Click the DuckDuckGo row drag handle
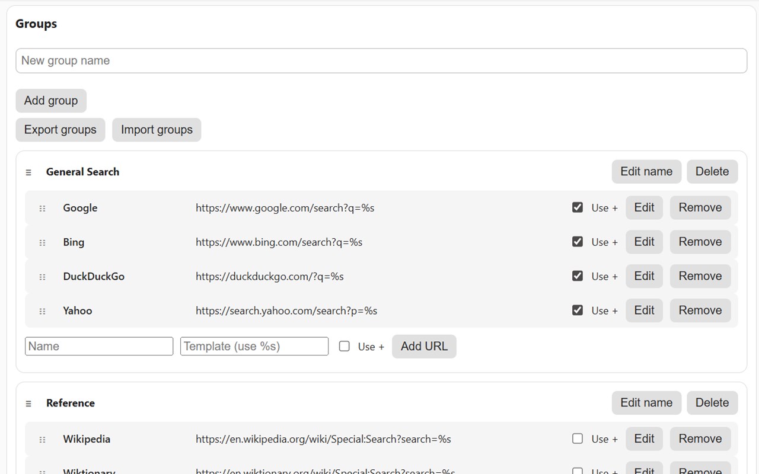The image size is (759, 474). [x=42, y=277]
